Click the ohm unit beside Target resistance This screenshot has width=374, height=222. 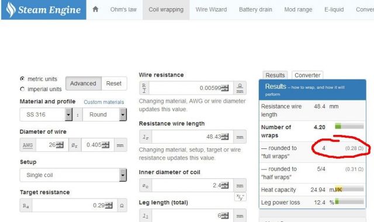122,205
